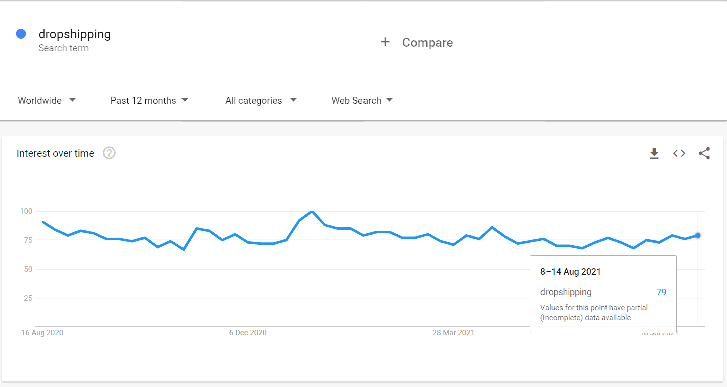This screenshot has width=727, height=387.
Task: Click the plus icon next to Compare
Action: (x=385, y=42)
